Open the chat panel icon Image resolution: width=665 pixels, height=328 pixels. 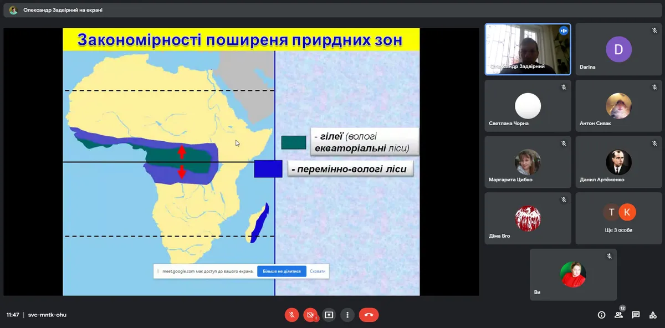click(x=636, y=315)
